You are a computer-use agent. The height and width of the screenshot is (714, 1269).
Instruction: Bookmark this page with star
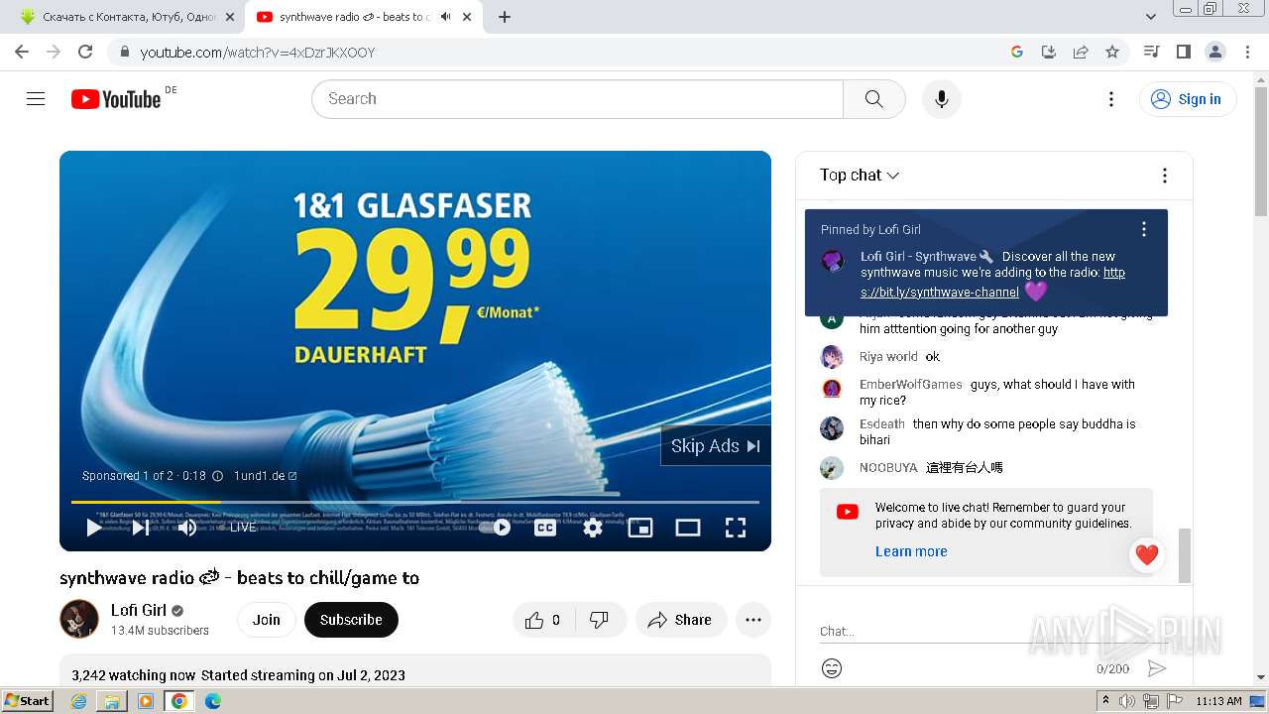pos(1112,52)
